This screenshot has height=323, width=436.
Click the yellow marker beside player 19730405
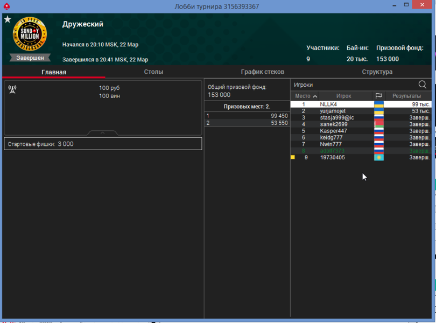293,157
